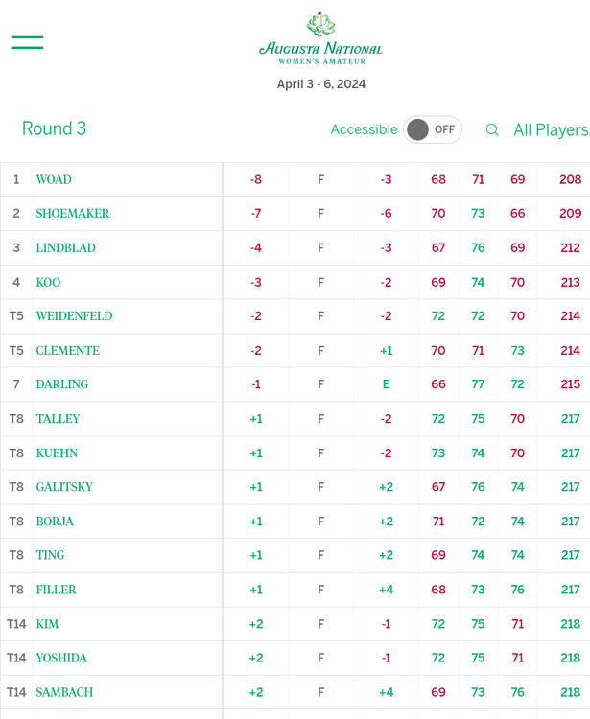Open Woad's player scorecard
Viewport: 590px width, 719px height.
tap(54, 179)
